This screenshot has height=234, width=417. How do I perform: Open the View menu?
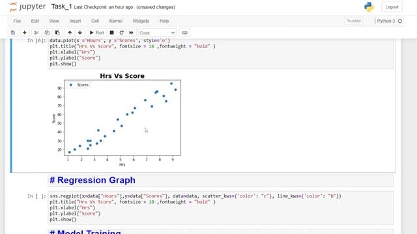pos(54,21)
